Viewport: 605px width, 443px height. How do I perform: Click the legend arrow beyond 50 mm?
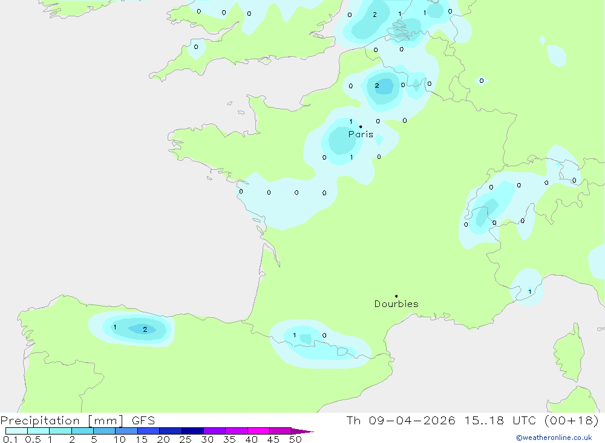(x=302, y=432)
